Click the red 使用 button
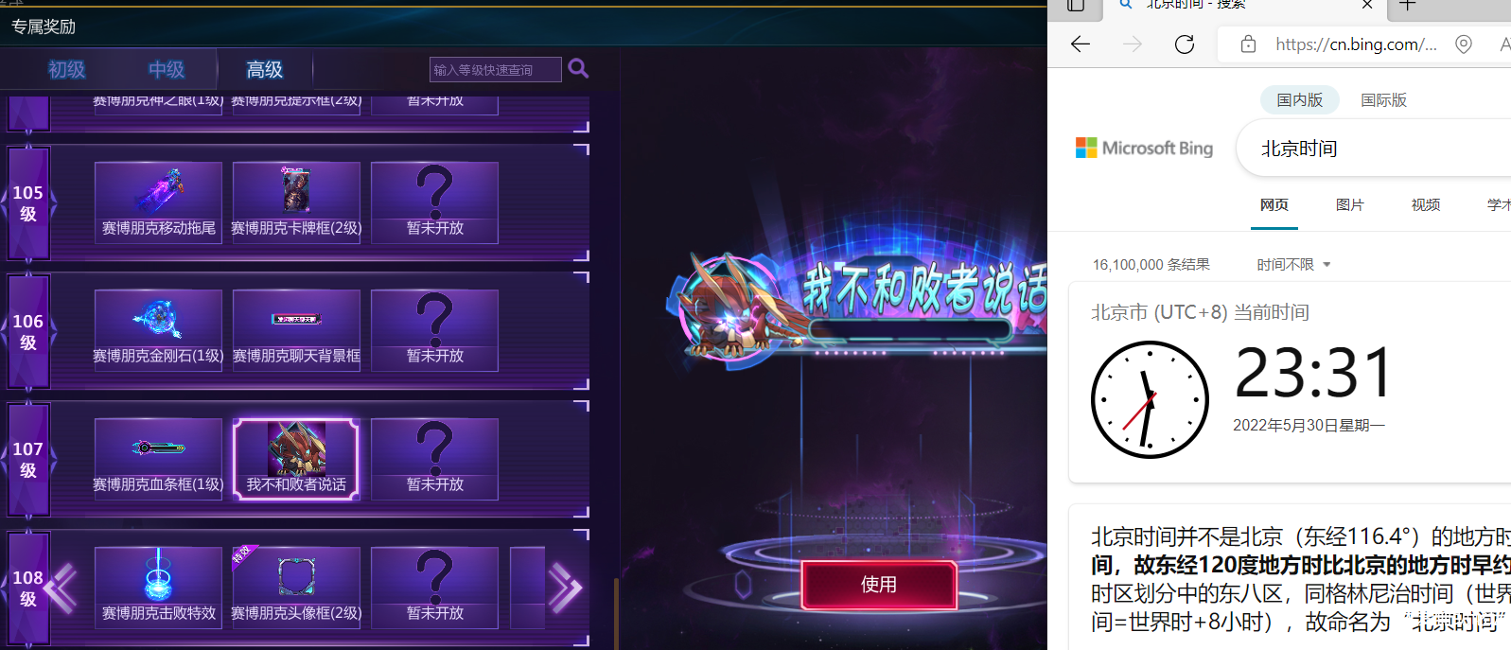Image resolution: width=1511 pixels, height=650 pixels. [879, 585]
